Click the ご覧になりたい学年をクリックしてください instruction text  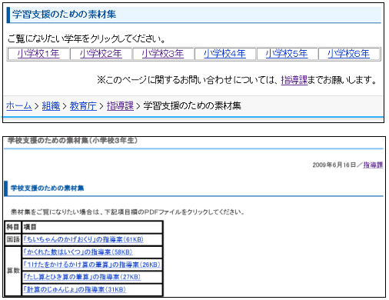tap(86, 38)
